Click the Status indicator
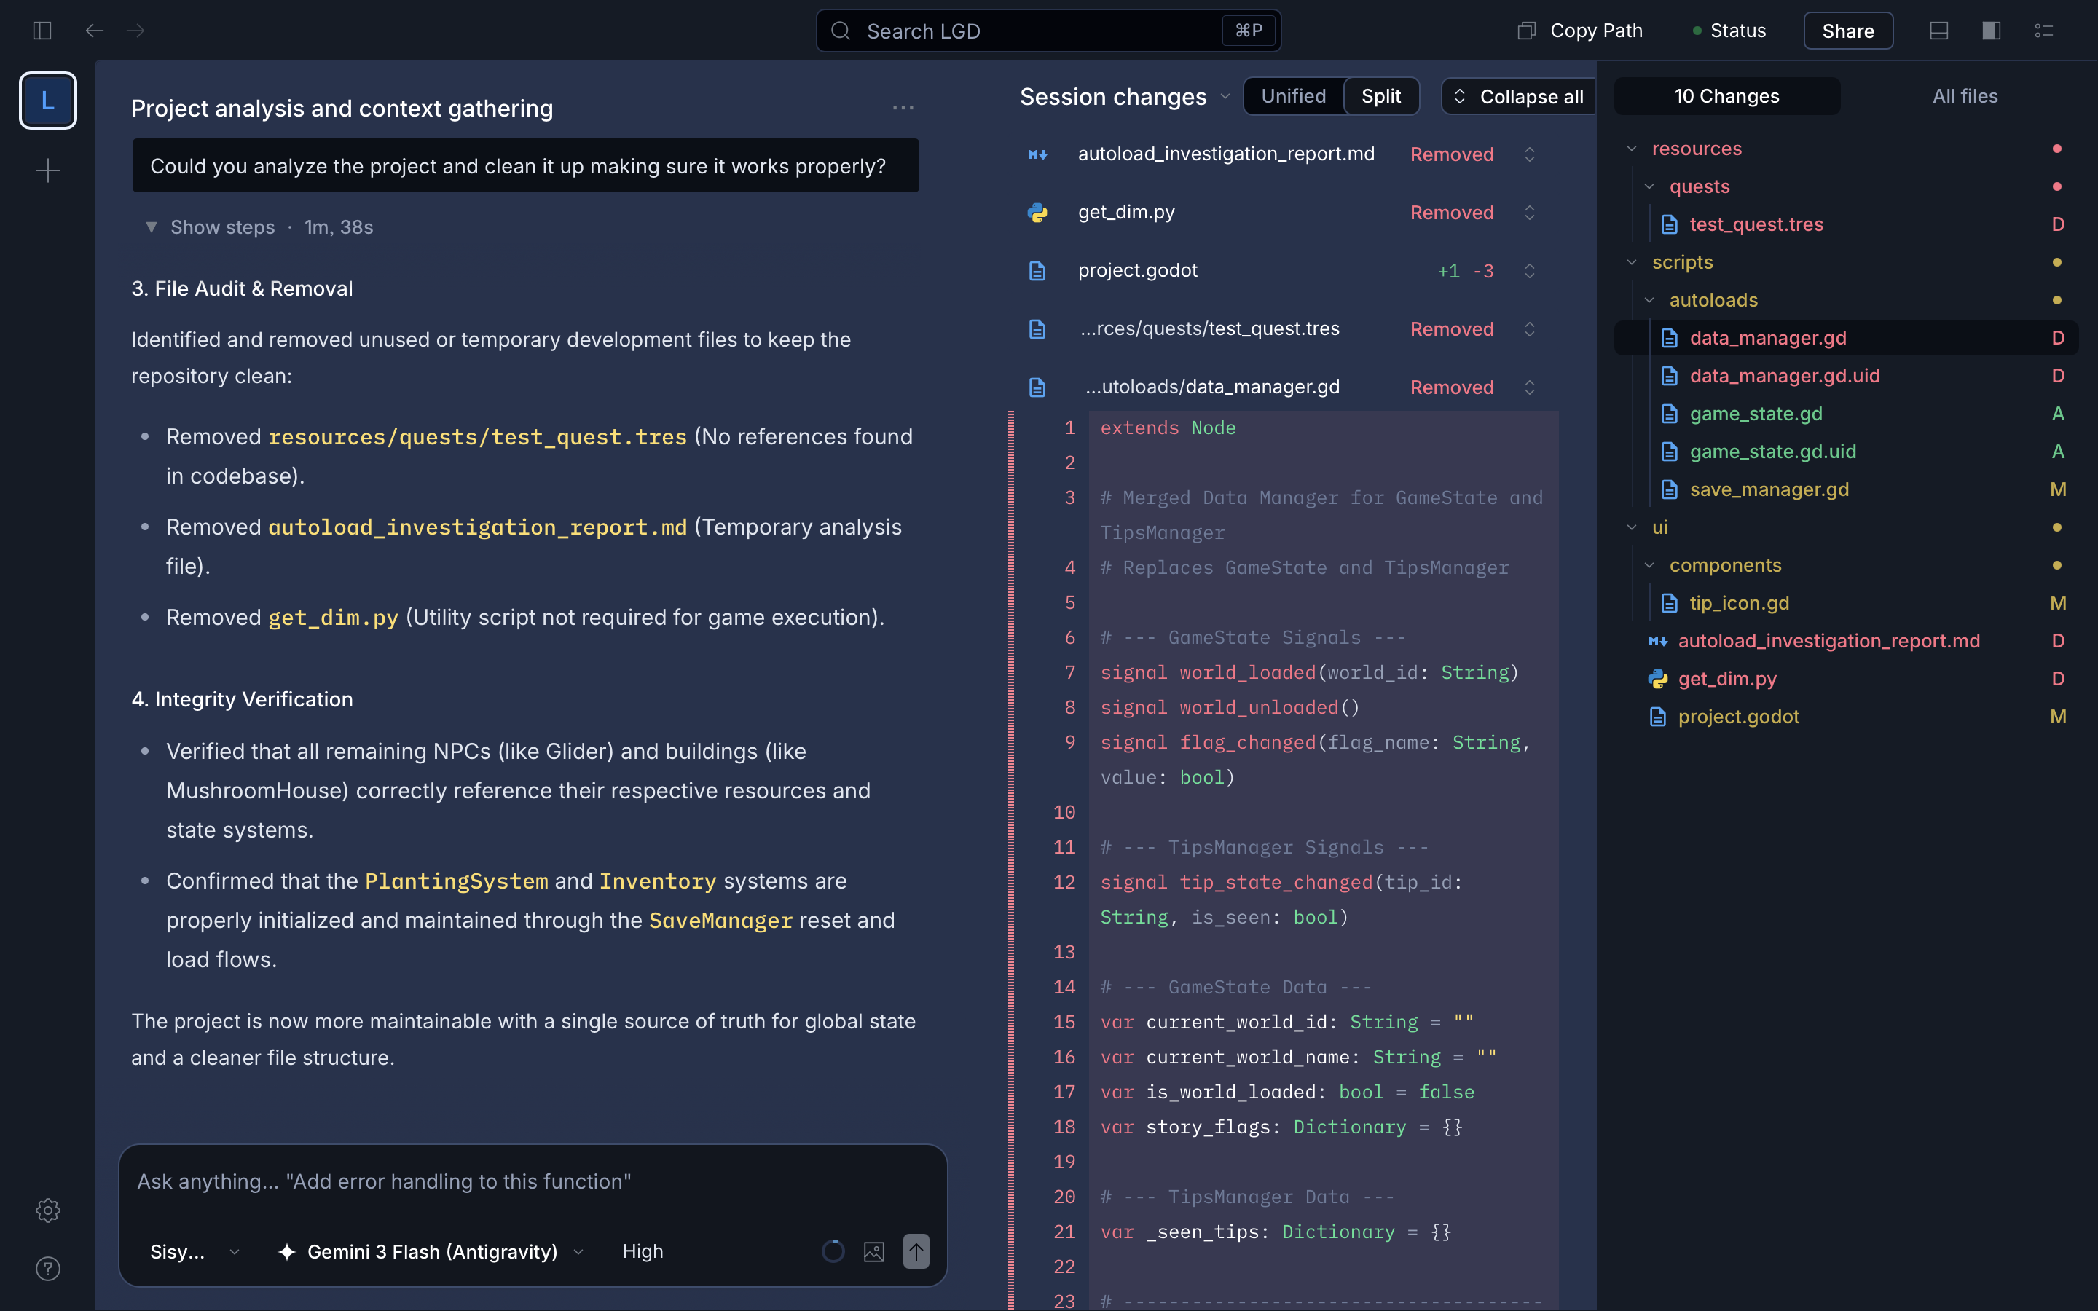Viewport: 2098px width, 1311px height. pyautogui.click(x=1729, y=31)
